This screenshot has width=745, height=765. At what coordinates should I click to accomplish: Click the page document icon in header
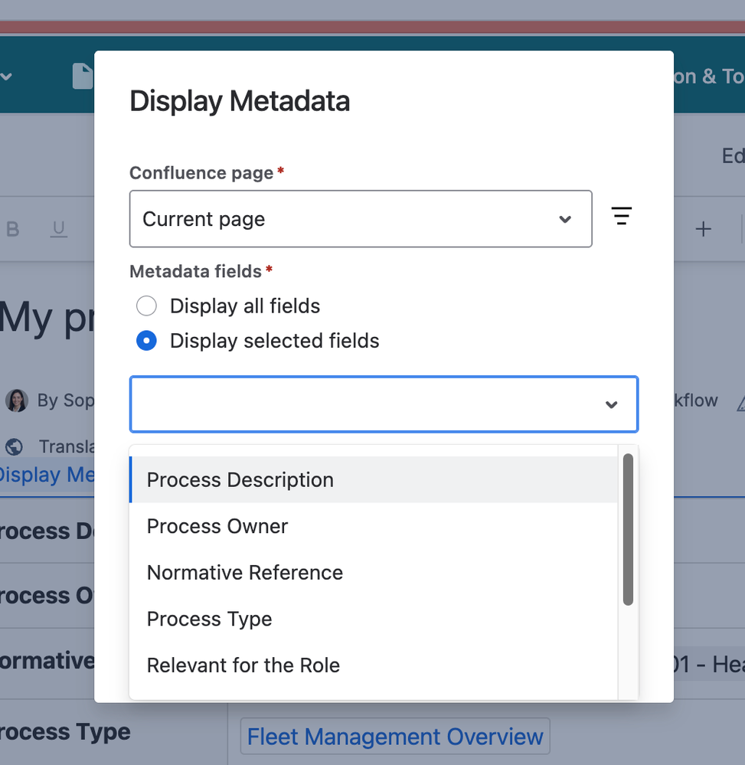tap(83, 76)
